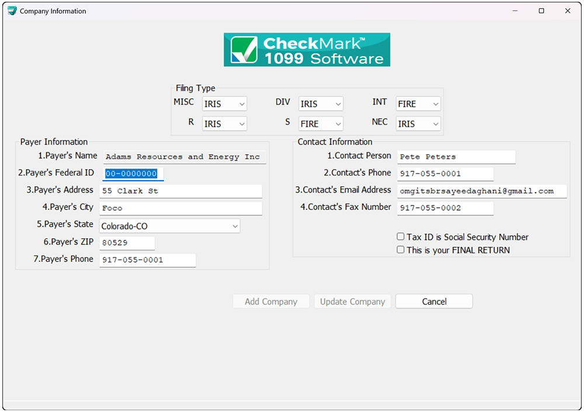Click the Payer's Federal ID field
Screen dimensions: 584x412
[133, 174]
